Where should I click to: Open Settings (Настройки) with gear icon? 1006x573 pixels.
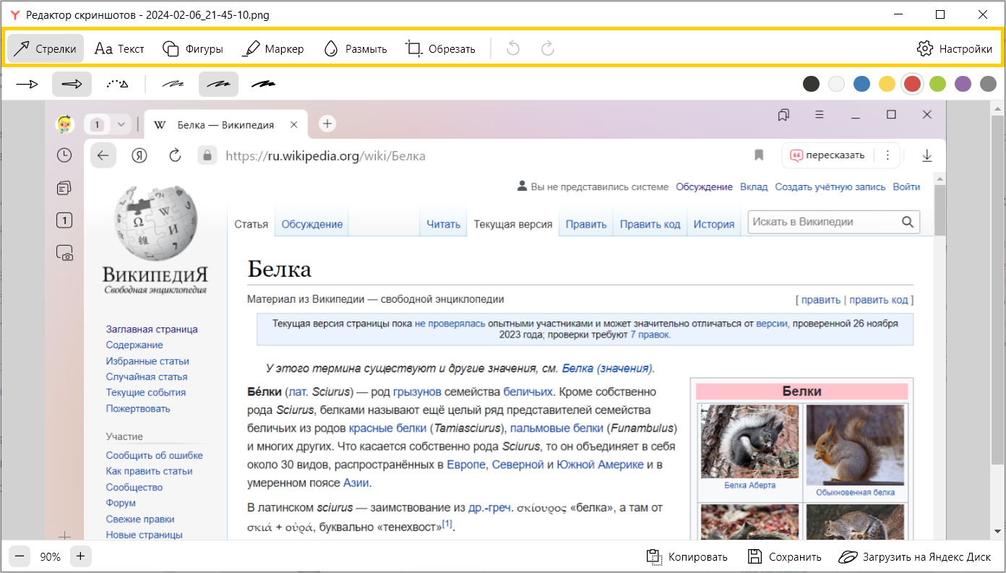click(954, 49)
